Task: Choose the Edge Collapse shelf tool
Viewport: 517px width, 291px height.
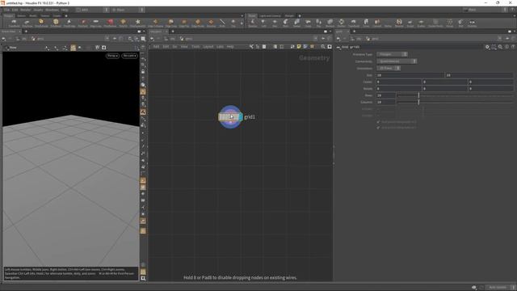Action: tap(155, 23)
